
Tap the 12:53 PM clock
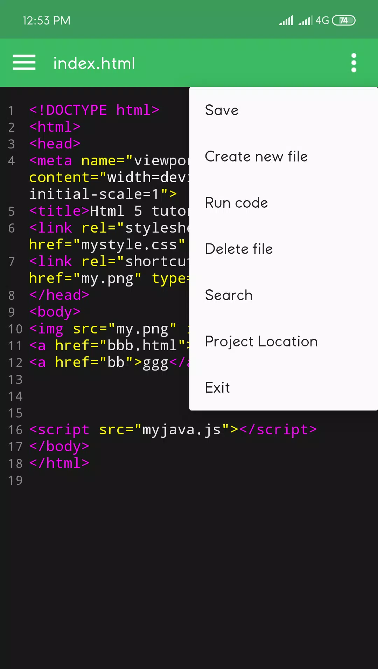(47, 21)
